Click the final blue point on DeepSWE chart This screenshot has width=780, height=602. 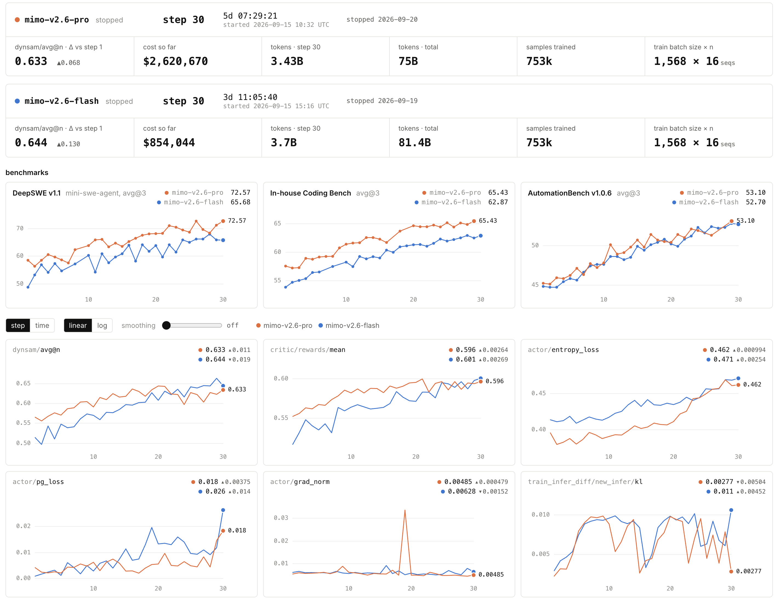[223, 240]
